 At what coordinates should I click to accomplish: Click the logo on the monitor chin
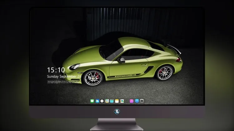[x=117, y=112]
